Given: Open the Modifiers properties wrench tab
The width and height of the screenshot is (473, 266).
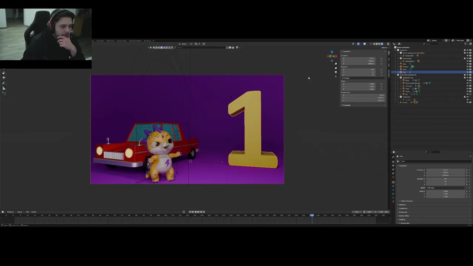Looking at the screenshot, I should (x=393, y=186).
